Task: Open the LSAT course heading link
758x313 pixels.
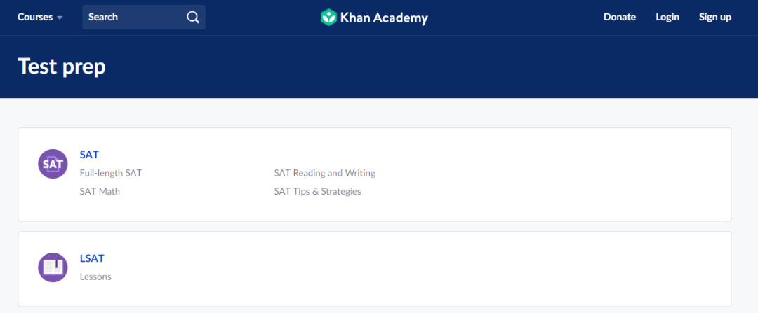Action: pyautogui.click(x=92, y=258)
